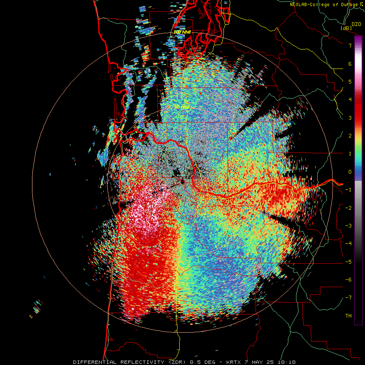Image resolution: width=365 pixels, height=365 pixels.
Task: Click the 100 NMI range ring label
Action: pyautogui.click(x=182, y=32)
